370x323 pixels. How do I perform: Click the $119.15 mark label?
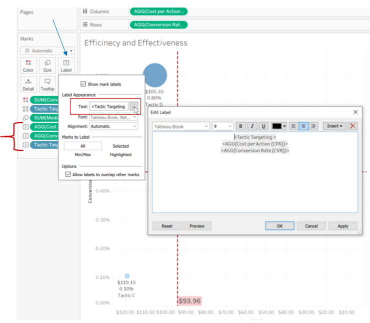click(x=126, y=282)
